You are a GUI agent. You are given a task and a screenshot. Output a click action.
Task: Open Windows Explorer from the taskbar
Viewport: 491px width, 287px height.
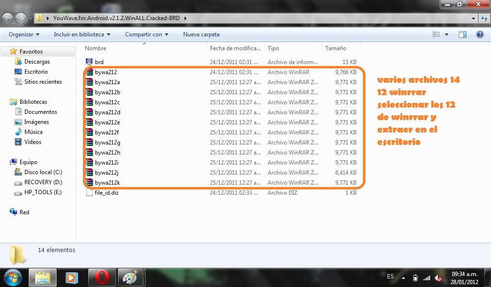pyautogui.click(x=43, y=277)
